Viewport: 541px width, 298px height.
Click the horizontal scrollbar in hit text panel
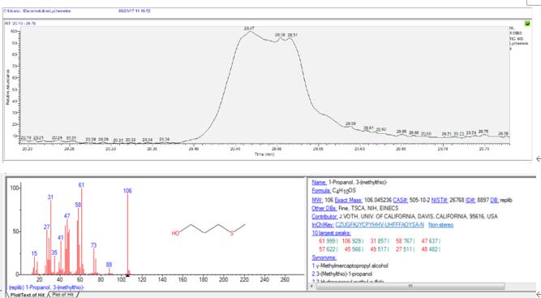coord(410,286)
